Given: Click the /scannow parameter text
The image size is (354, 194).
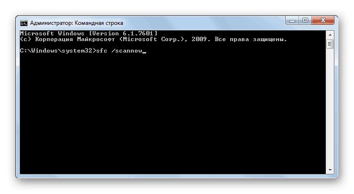Looking at the screenshot, I should pos(127,51).
